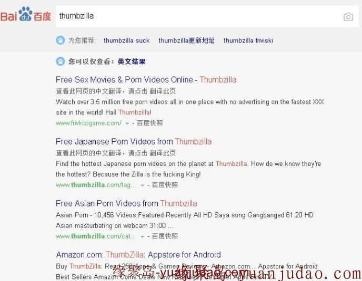Open 百度快照 for frivkizigame result
The height and width of the screenshot is (281, 362).
(149, 123)
